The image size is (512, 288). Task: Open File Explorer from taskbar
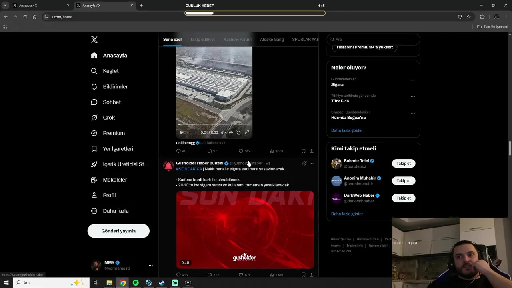[x=109, y=283]
